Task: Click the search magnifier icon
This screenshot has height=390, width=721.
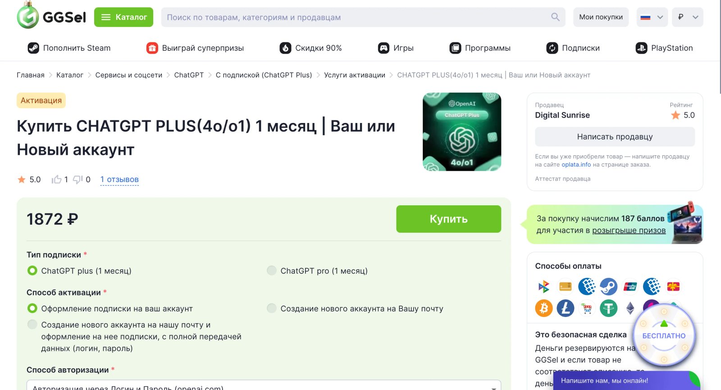Action: pos(555,17)
